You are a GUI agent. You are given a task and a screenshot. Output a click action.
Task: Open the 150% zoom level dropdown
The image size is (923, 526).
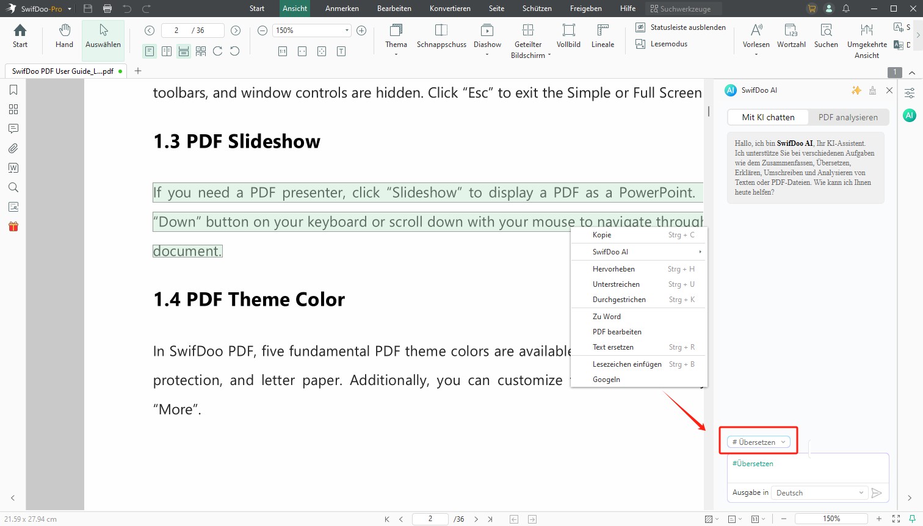[x=347, y=31]
